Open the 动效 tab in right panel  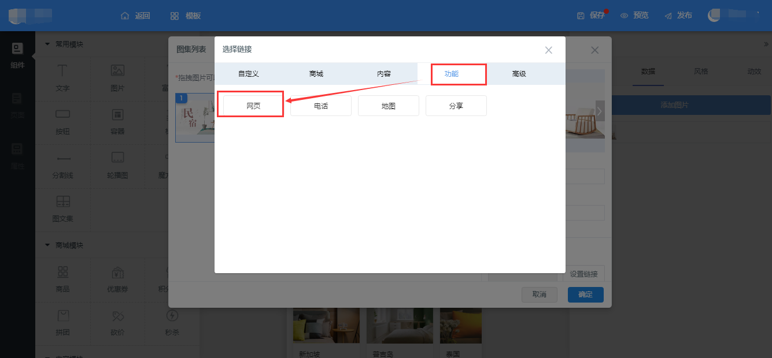(754, 72)
